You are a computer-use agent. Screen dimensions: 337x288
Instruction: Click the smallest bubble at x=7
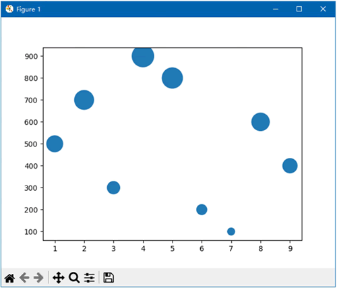point(231,231)
